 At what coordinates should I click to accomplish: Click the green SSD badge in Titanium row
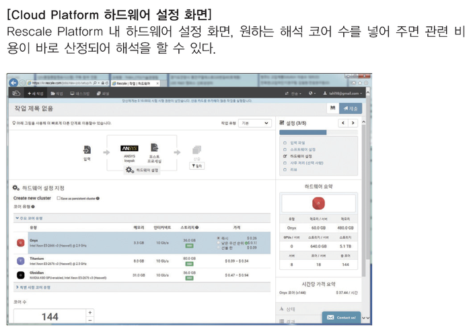(189, 264)
